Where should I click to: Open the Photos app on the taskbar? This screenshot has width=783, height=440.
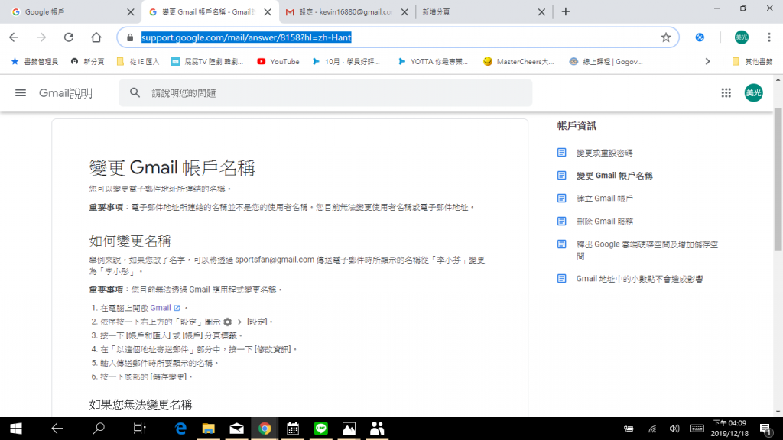(x=349, y=429)
